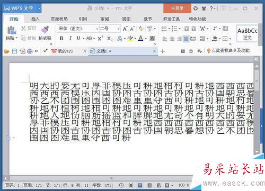Toggle underline with U button
This screenshot has height=191, width=265.
(x=78, y=38)
